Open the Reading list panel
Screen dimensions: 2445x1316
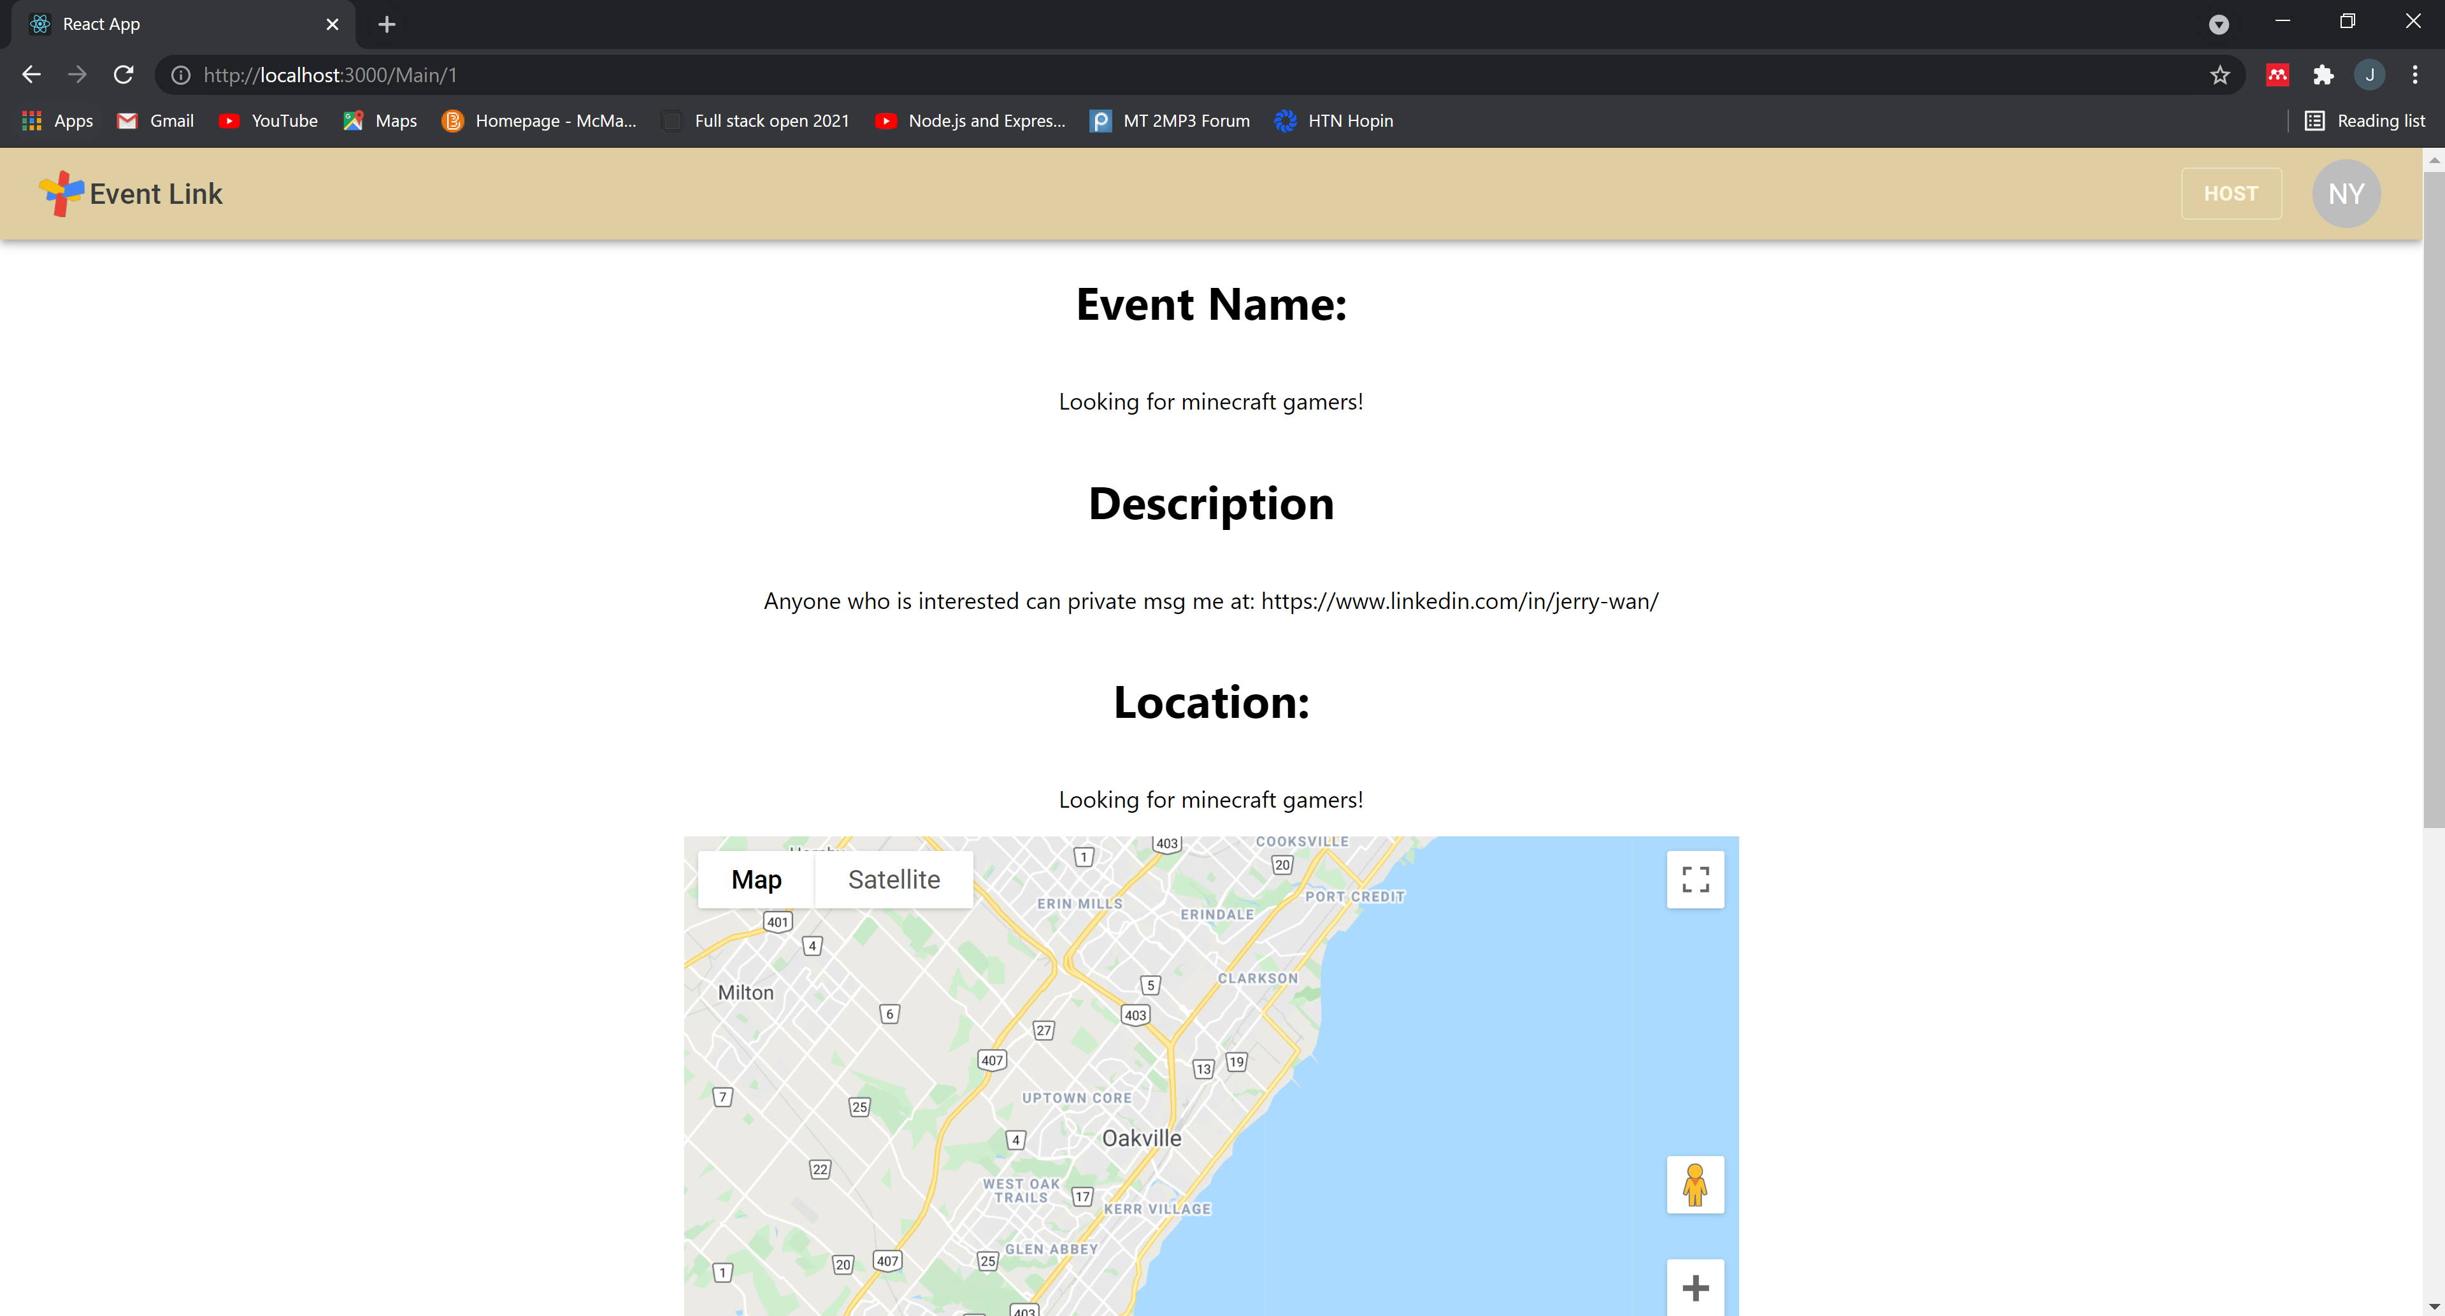tap(2364, 120)
